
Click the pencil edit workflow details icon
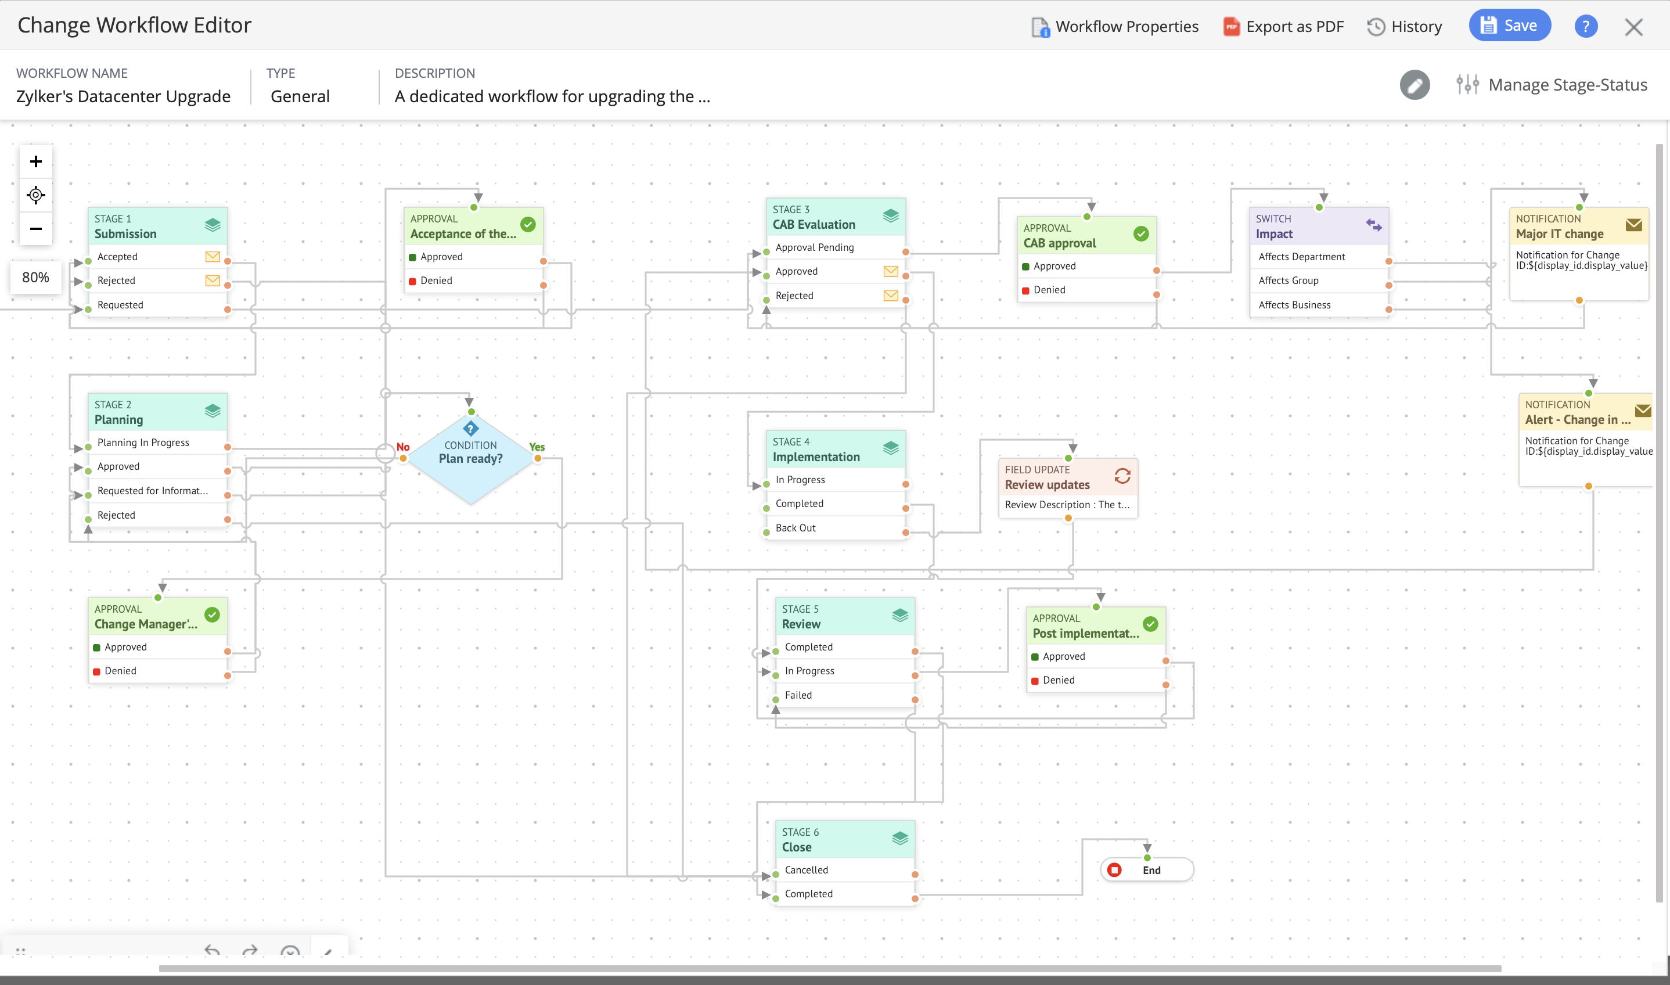[1414, 85]
